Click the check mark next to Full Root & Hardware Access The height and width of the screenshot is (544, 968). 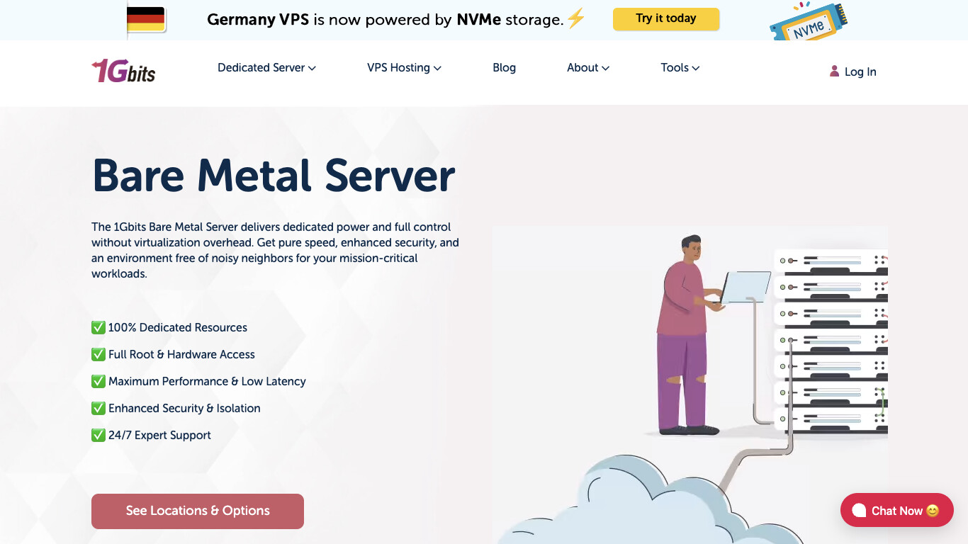[99, 354]
